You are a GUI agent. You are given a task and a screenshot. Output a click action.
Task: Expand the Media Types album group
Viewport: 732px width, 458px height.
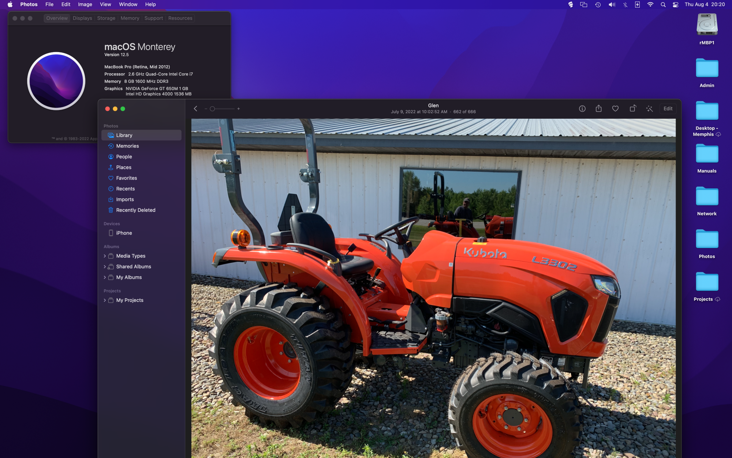pyautogui.click(x=105, y=256)
